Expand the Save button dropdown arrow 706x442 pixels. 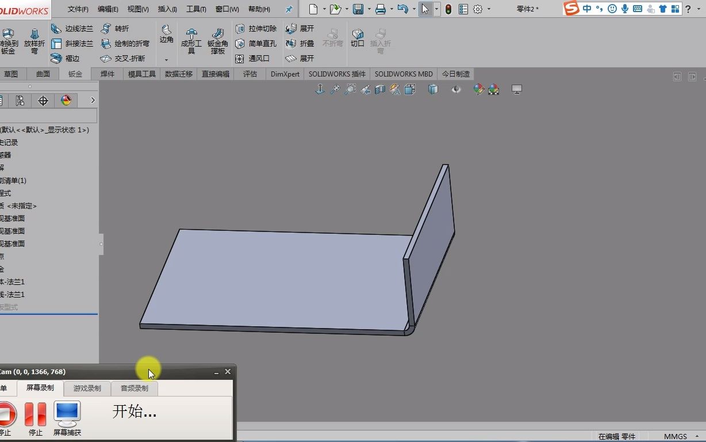[369, 9]
